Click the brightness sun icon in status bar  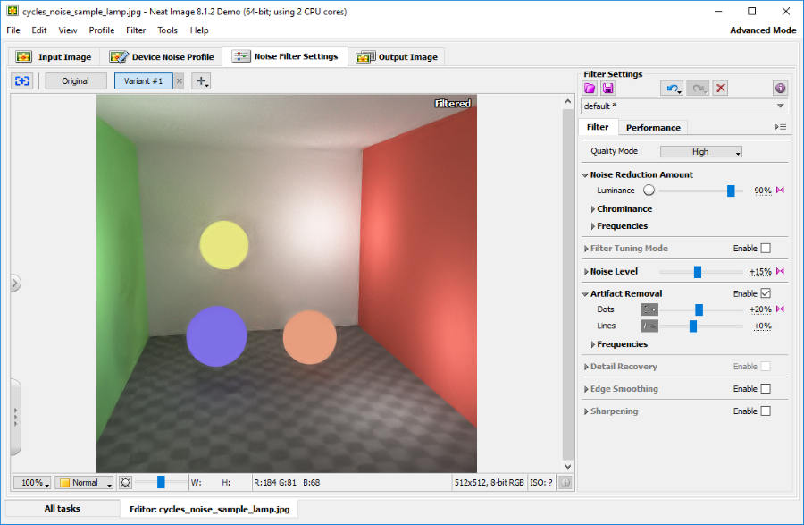tap(125, 482)
